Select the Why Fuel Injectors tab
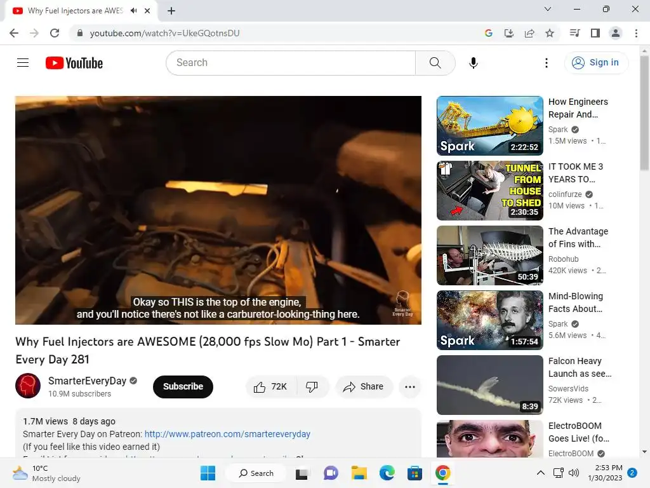This screenshot has height=488, width=650. (76, 11)
